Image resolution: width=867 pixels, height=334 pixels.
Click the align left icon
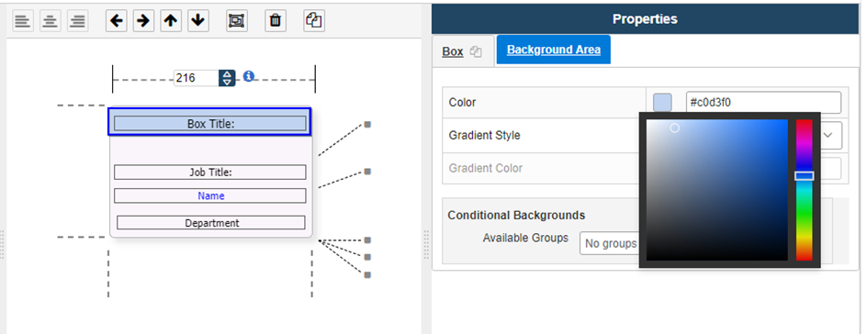23,21
